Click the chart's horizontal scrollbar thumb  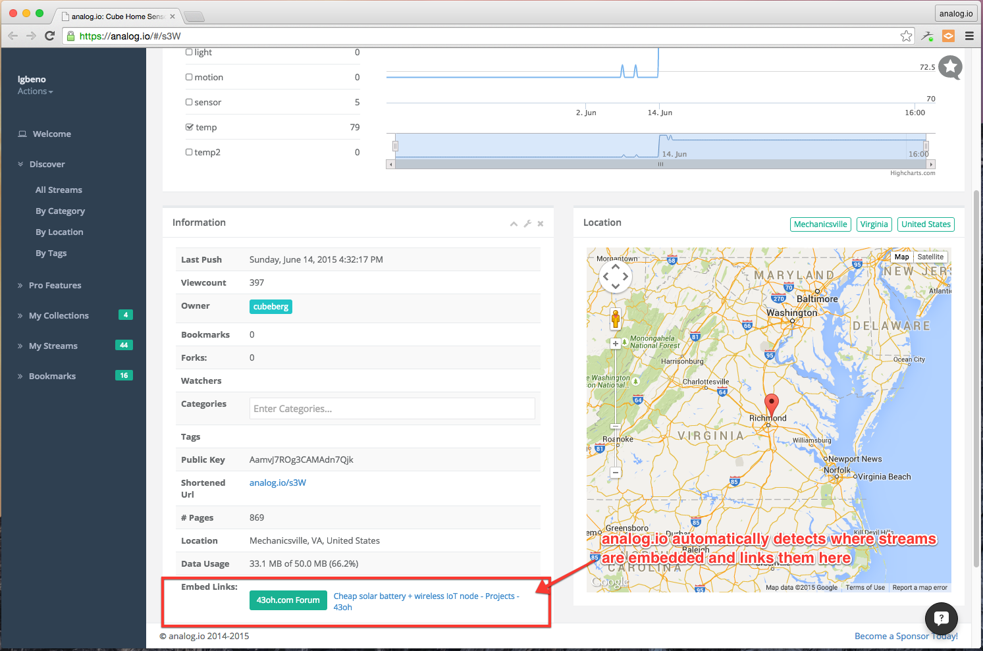[x=660, y=165]
